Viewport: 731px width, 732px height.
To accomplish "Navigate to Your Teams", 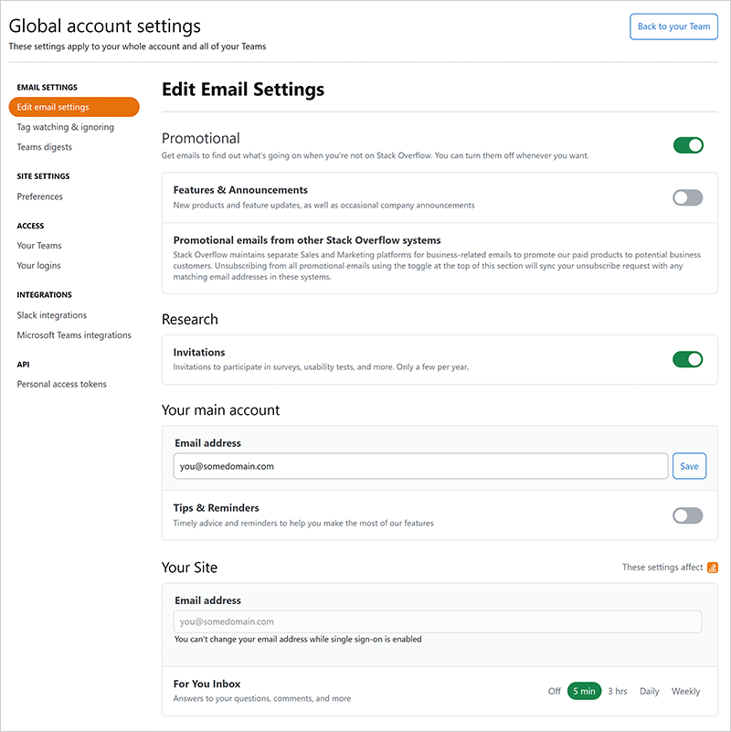I will click(x=39, y=245).
